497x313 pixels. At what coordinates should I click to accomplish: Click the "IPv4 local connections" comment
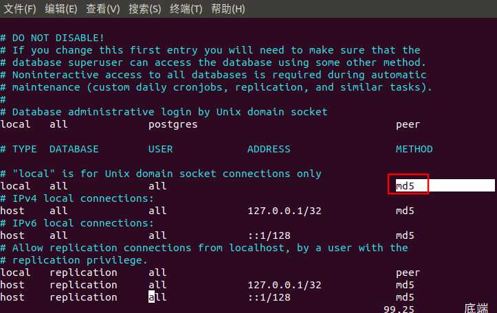82,198
